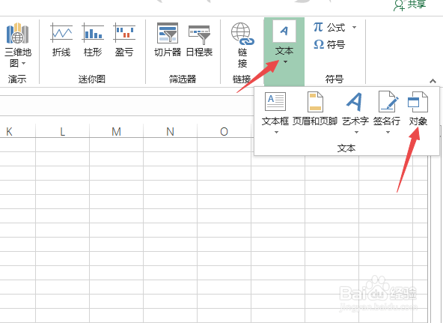This screenshot has height=323, width=443.
Task: Click the first cell under column M
Action: (x=116, y=145)
